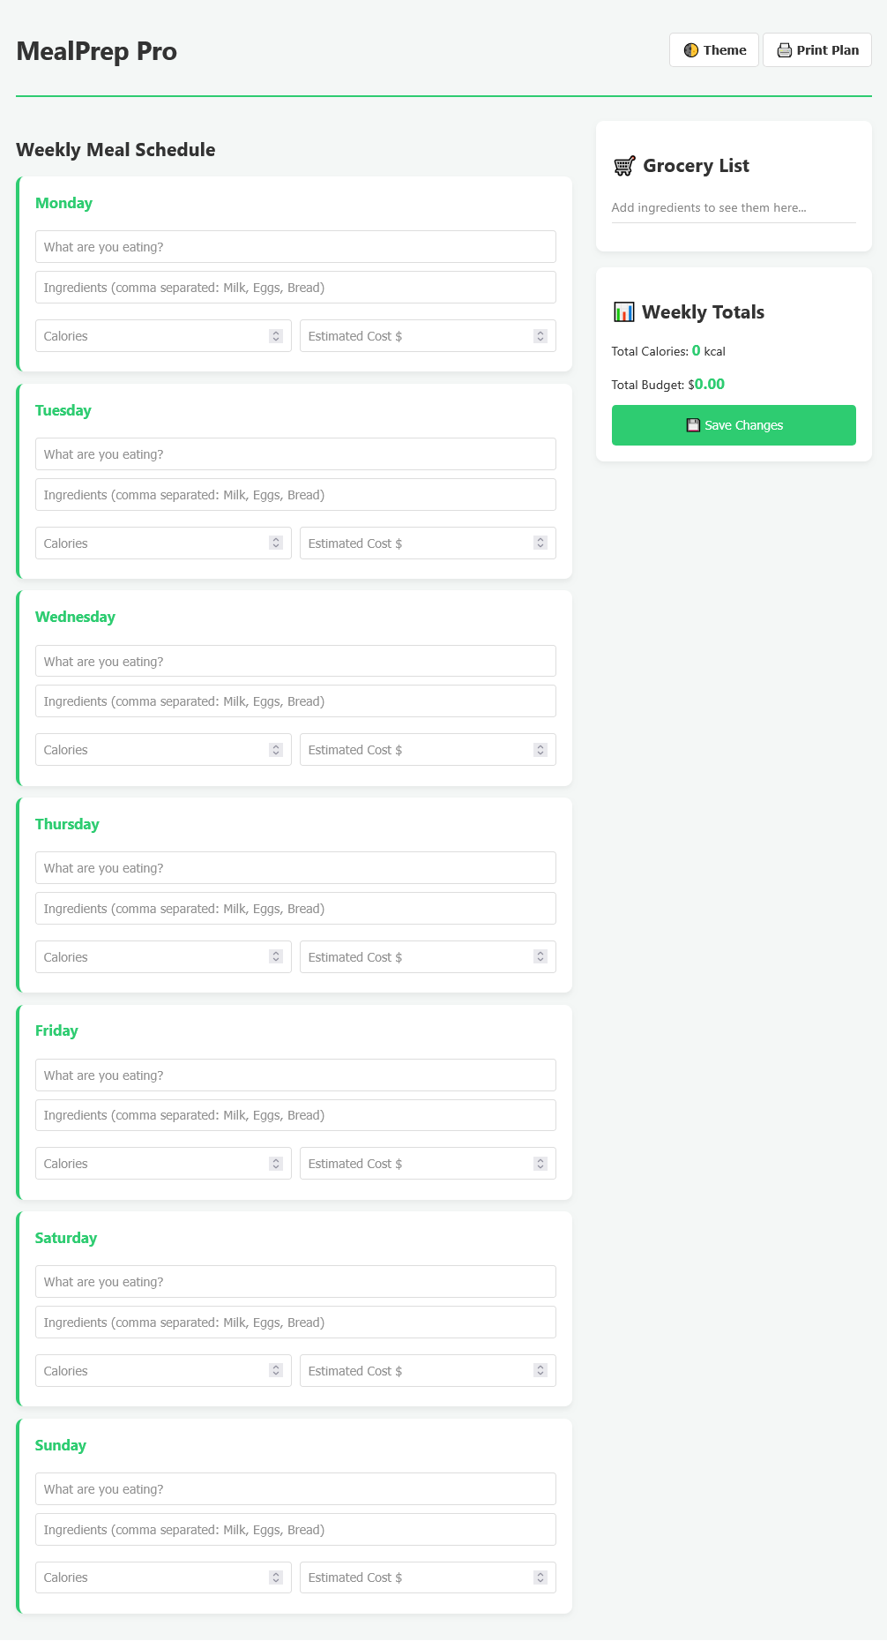Image resolution: width=887 pixels, height=1641 pixels.
Task: Click Monday Calories spinner arrows
Action: coord(276,336)
